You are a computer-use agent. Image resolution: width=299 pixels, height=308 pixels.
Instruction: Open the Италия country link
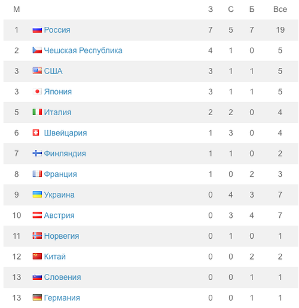[57, 112]
